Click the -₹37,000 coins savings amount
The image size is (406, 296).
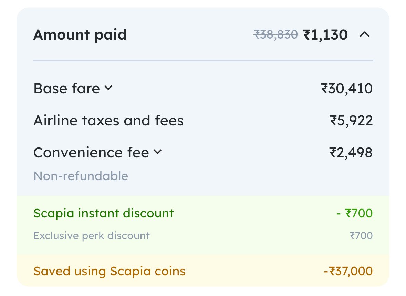tap(348, 271)
